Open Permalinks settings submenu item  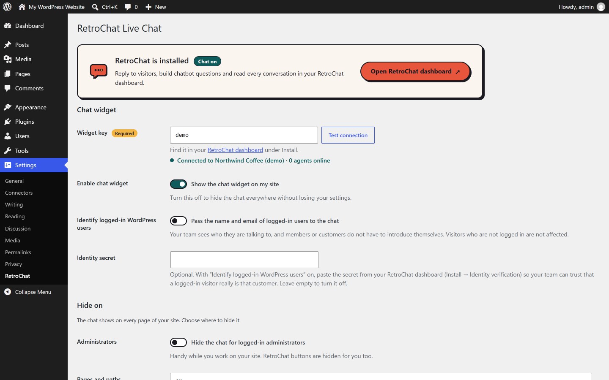(x=18, y=252)
